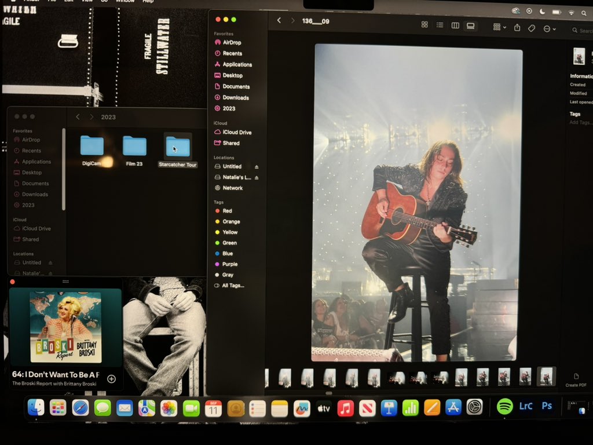
Task: Click the Share icon in Finder toolbar
Action: 517,28
